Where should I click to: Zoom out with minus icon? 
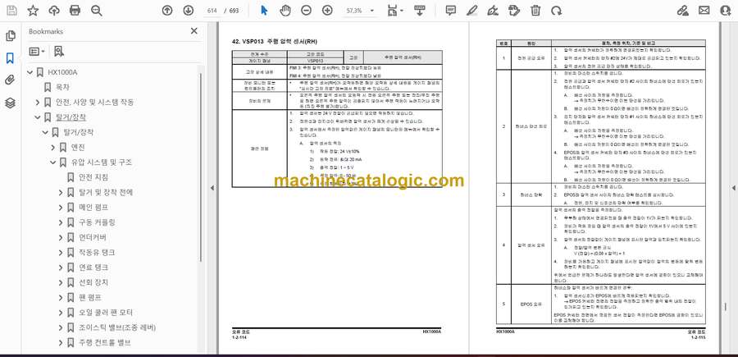[306, 11]
